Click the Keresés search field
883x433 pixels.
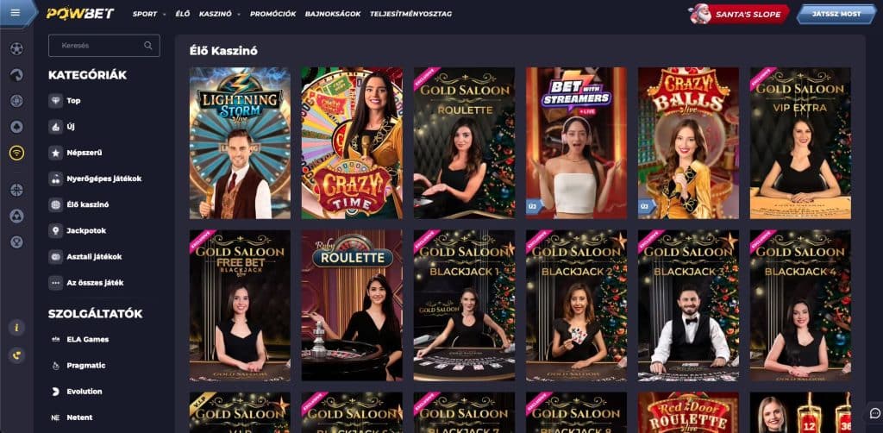pos(104,46)
